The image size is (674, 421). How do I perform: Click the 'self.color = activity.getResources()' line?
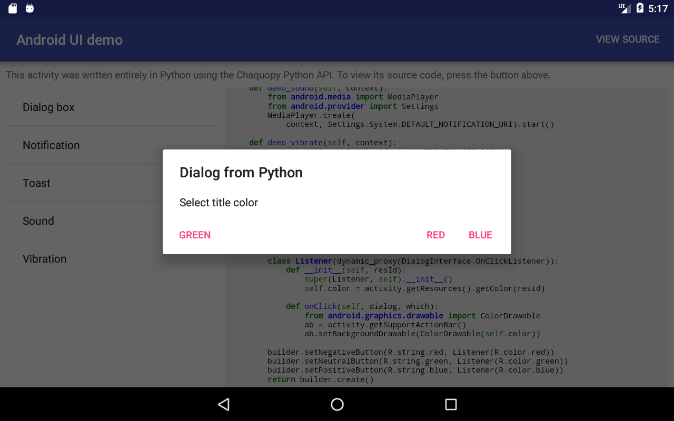pyautogui.click(x=424, y=288)
